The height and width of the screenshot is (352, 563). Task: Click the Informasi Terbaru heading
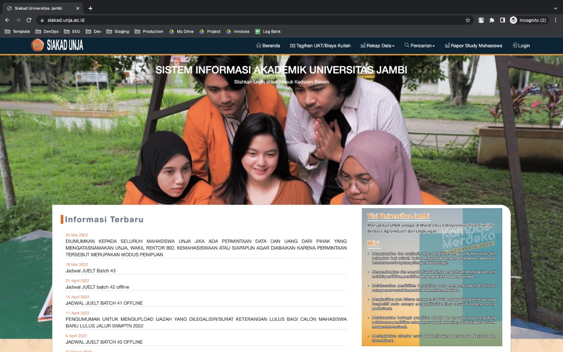pos(104,220)
